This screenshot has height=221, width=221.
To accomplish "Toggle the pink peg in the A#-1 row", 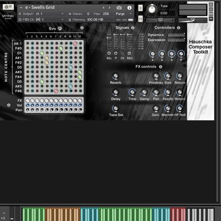I will pos(75,43).
